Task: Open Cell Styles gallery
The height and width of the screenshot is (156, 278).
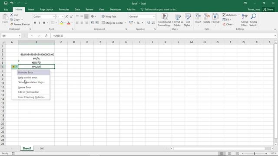Action: [x=188, y=20]
